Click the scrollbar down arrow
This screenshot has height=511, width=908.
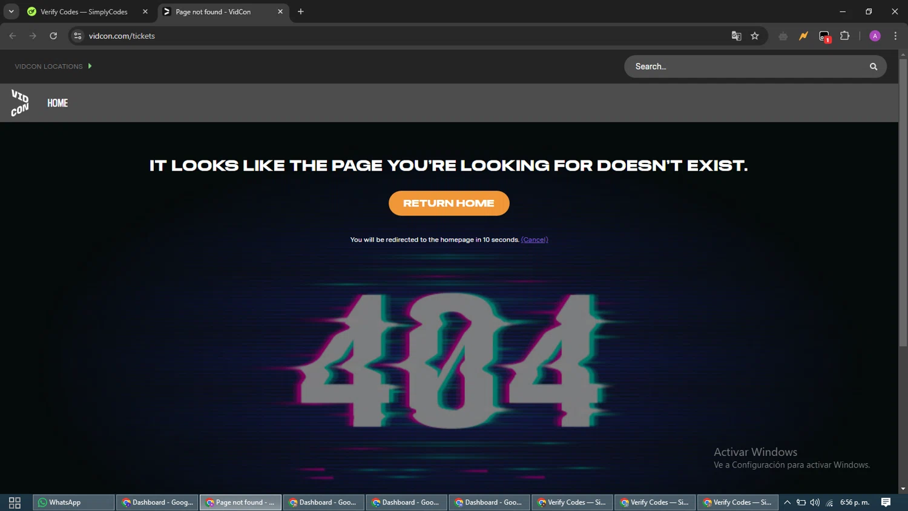pyautogui.click(x=903, y=489)
